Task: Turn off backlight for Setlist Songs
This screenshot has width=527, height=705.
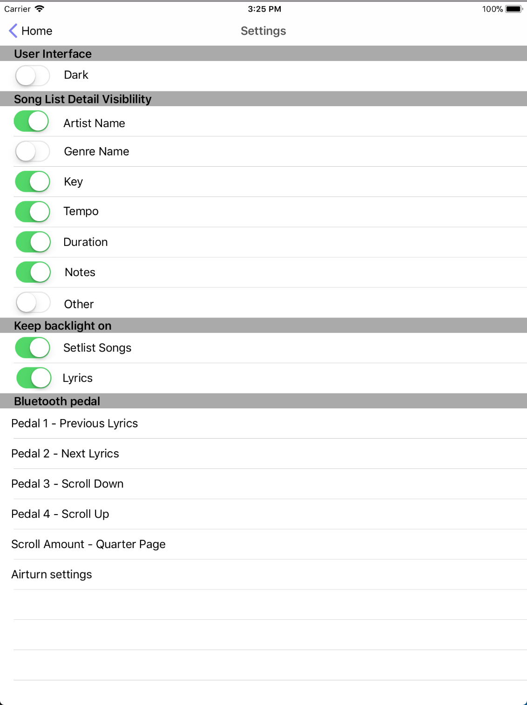Action: (x=32, y=347)
